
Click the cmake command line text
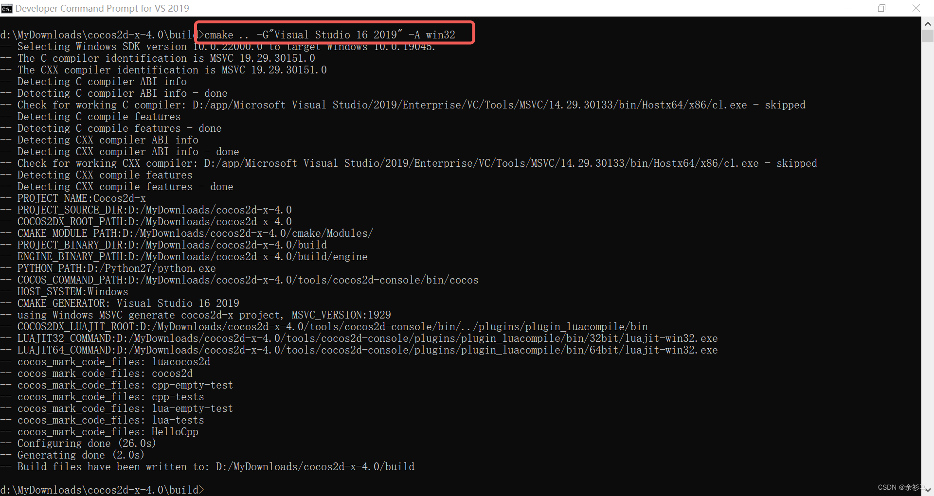[330, 35]
